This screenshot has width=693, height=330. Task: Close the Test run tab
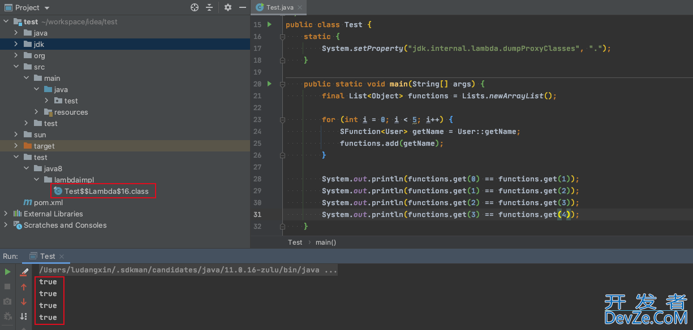coord(62,257)
